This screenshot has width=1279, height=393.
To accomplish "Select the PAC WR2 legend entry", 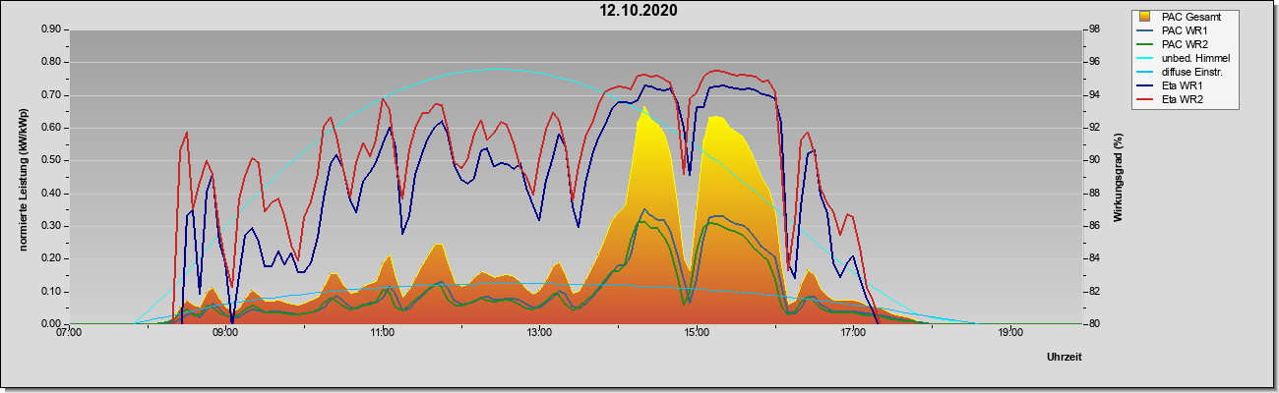I will [x=1181, y=44].
